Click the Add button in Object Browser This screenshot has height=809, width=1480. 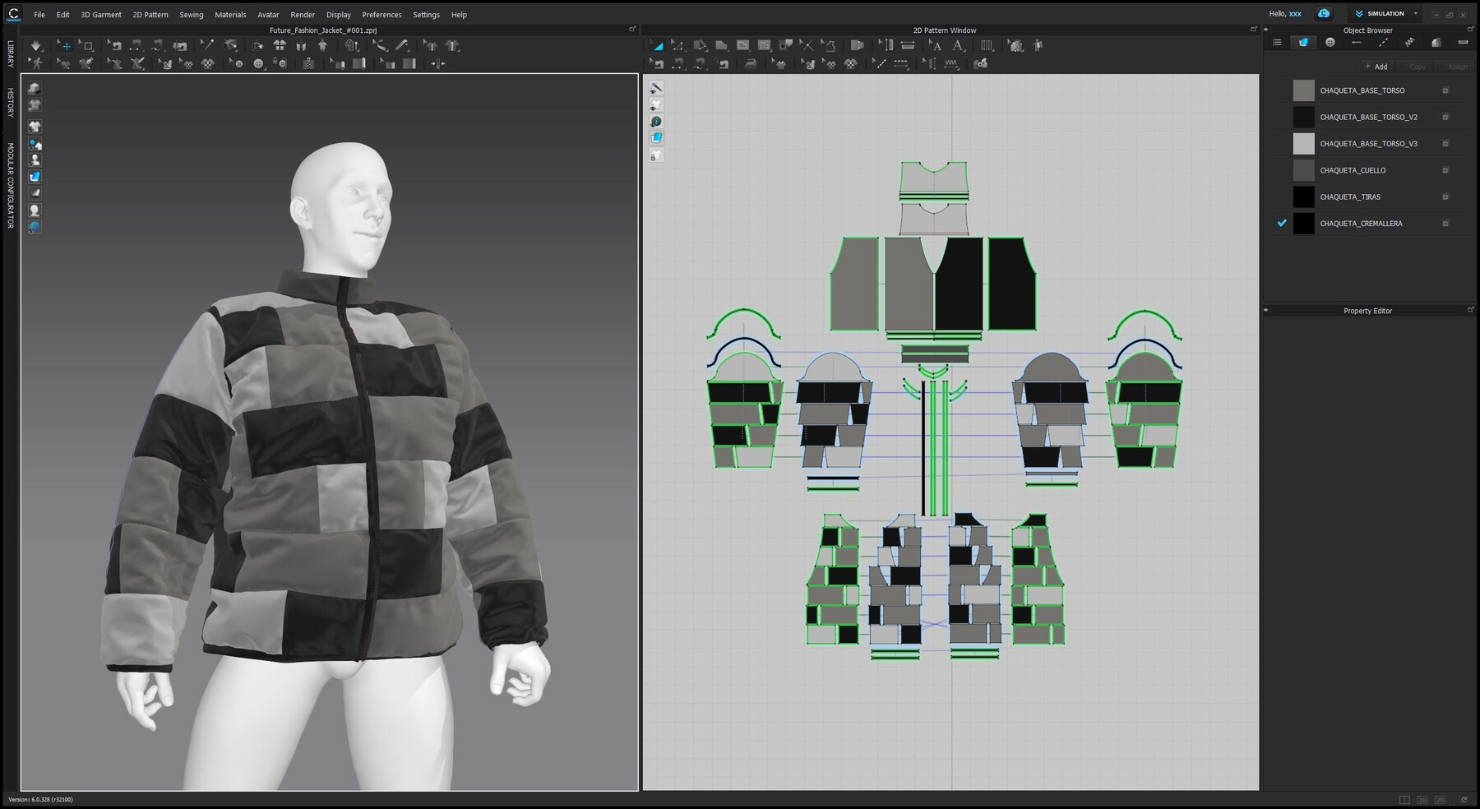1376,67
